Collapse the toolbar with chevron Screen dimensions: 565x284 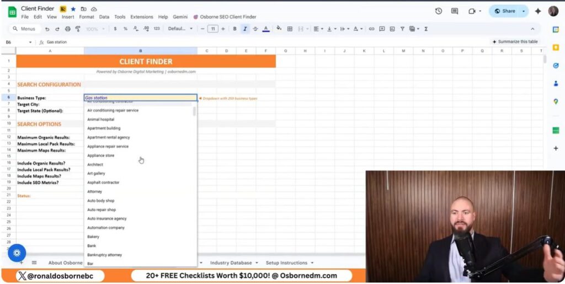point(532,29)
